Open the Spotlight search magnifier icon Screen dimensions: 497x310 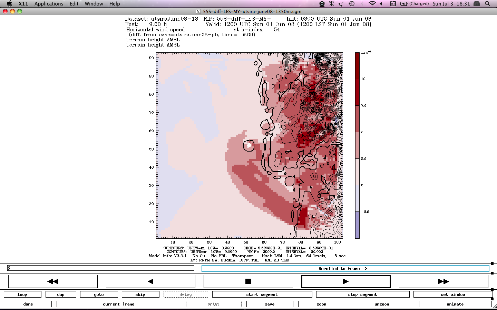(x=487, y=4)
